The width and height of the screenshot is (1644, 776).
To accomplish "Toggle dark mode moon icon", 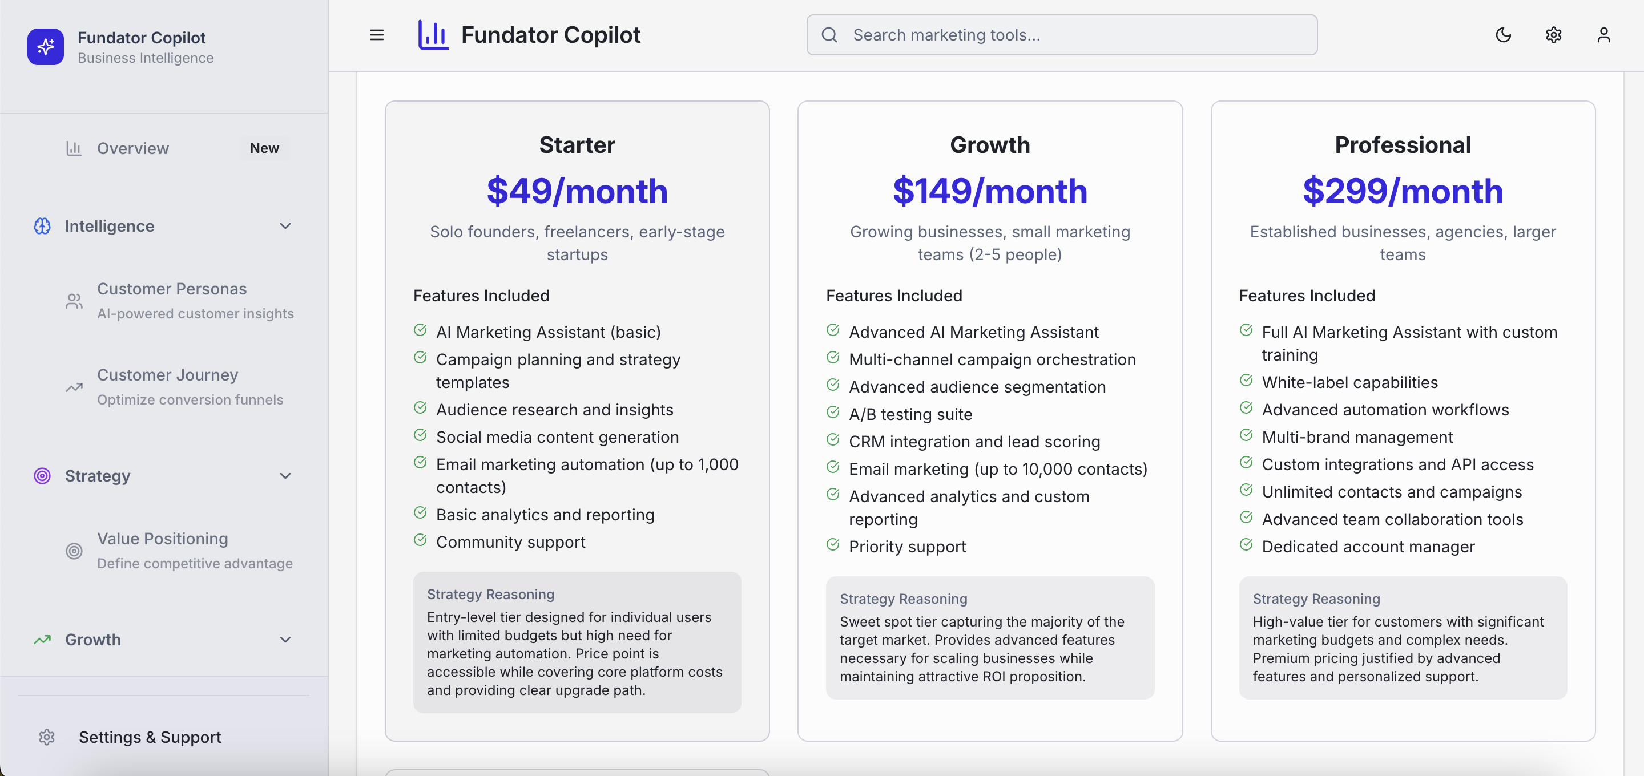I will coord(1503,35).
